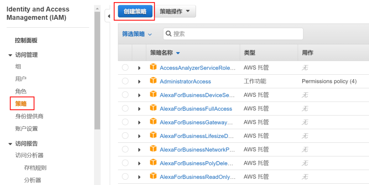Open 分析器 under 访问分析器
The height and width of the screenshot is (185, 369).
[33, 180]
